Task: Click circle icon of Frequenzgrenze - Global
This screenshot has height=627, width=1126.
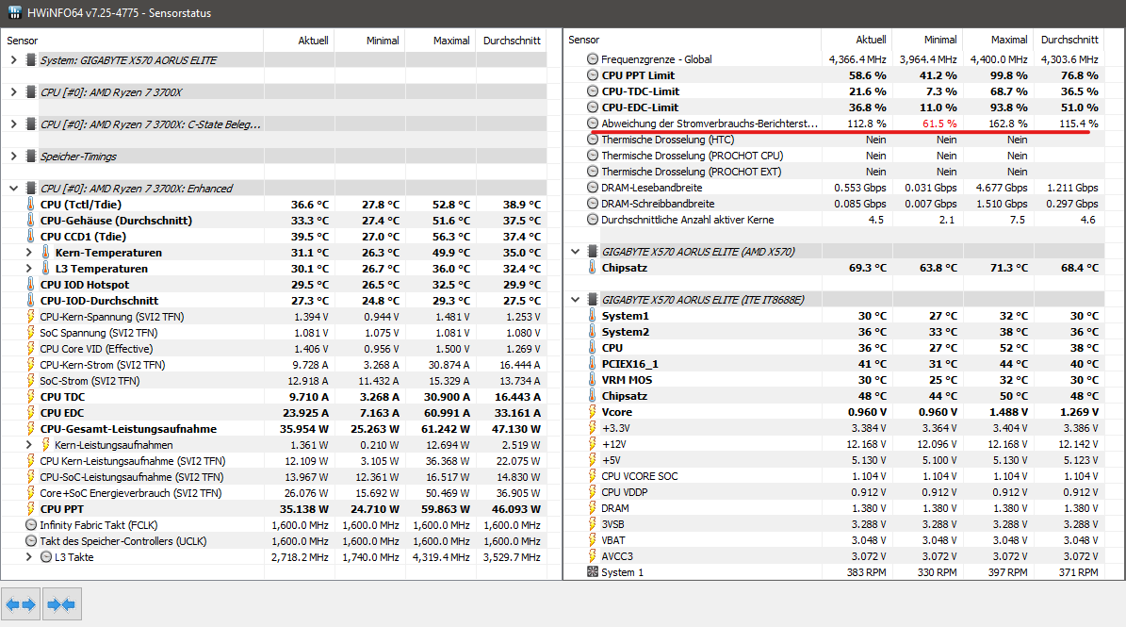Action: click(x=593, y=58)
